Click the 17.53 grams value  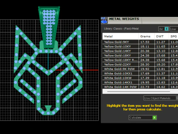coord(145,42)
